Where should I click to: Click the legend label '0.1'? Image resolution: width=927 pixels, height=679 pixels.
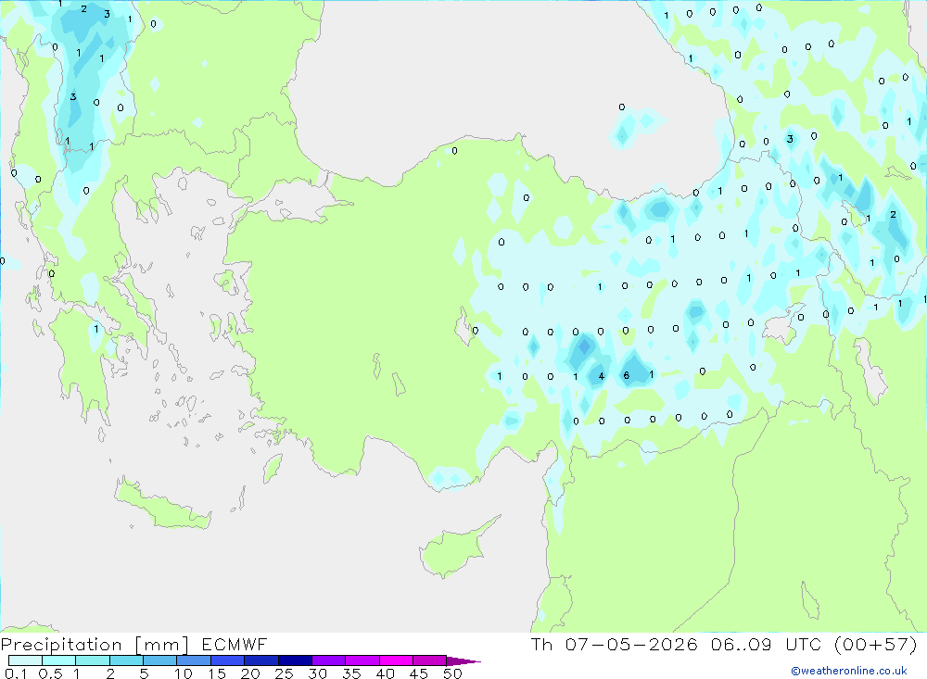point(16,673)
